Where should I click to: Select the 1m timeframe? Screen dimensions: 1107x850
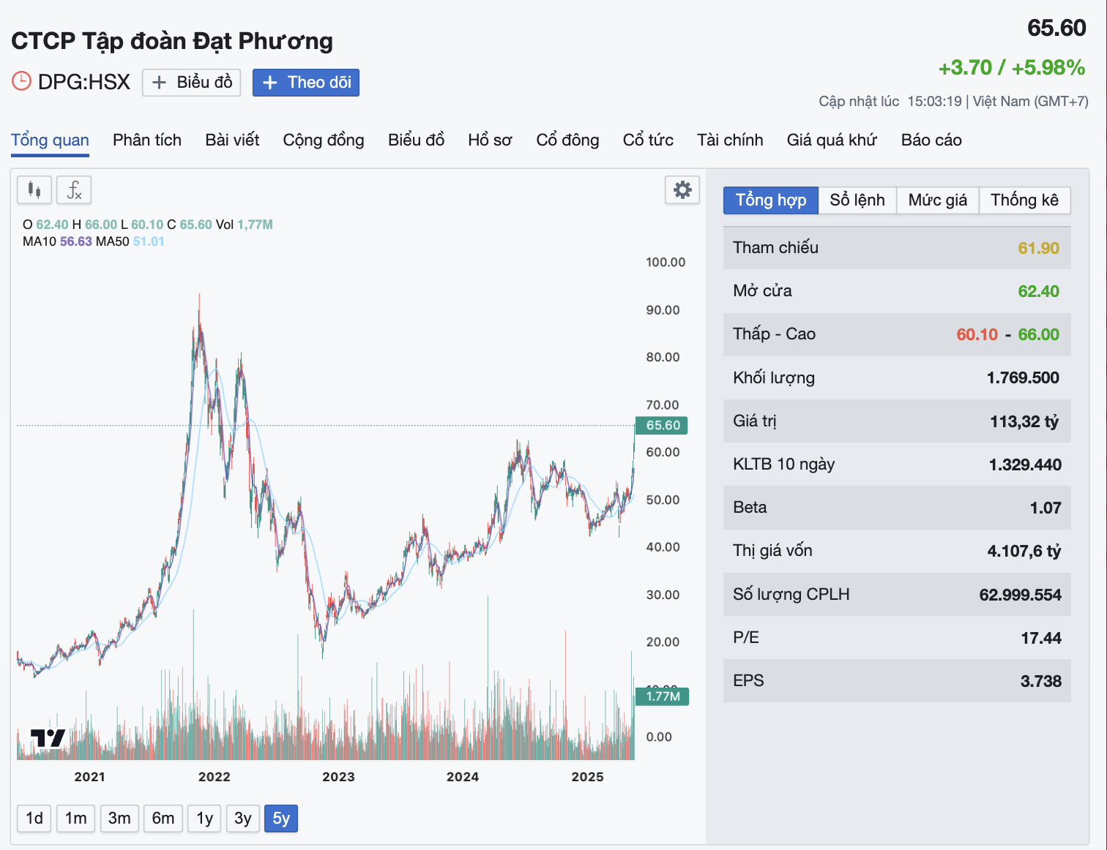[x=75, y=818]
